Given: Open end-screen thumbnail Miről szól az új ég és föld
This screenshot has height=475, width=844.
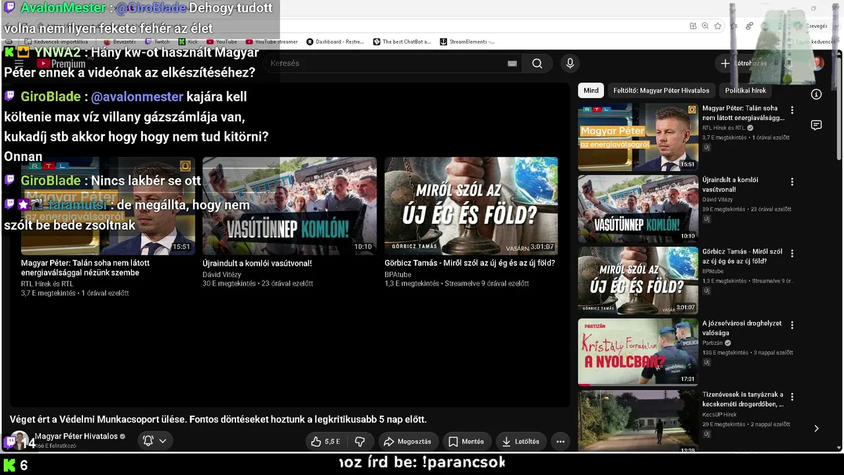Looking at the screenshot, I should tap(471, 206).
